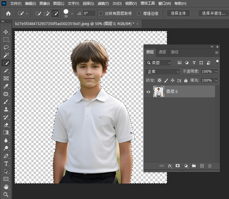The width and height of the screenshot is (229, 199).
Task: Select the Lasso tool
Action: click(x=6, y=47)
